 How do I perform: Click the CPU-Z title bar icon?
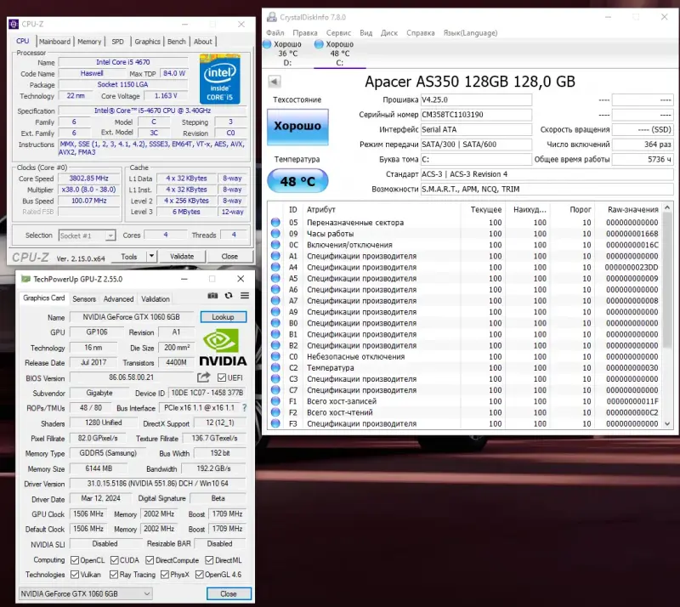tap(14, 24)
